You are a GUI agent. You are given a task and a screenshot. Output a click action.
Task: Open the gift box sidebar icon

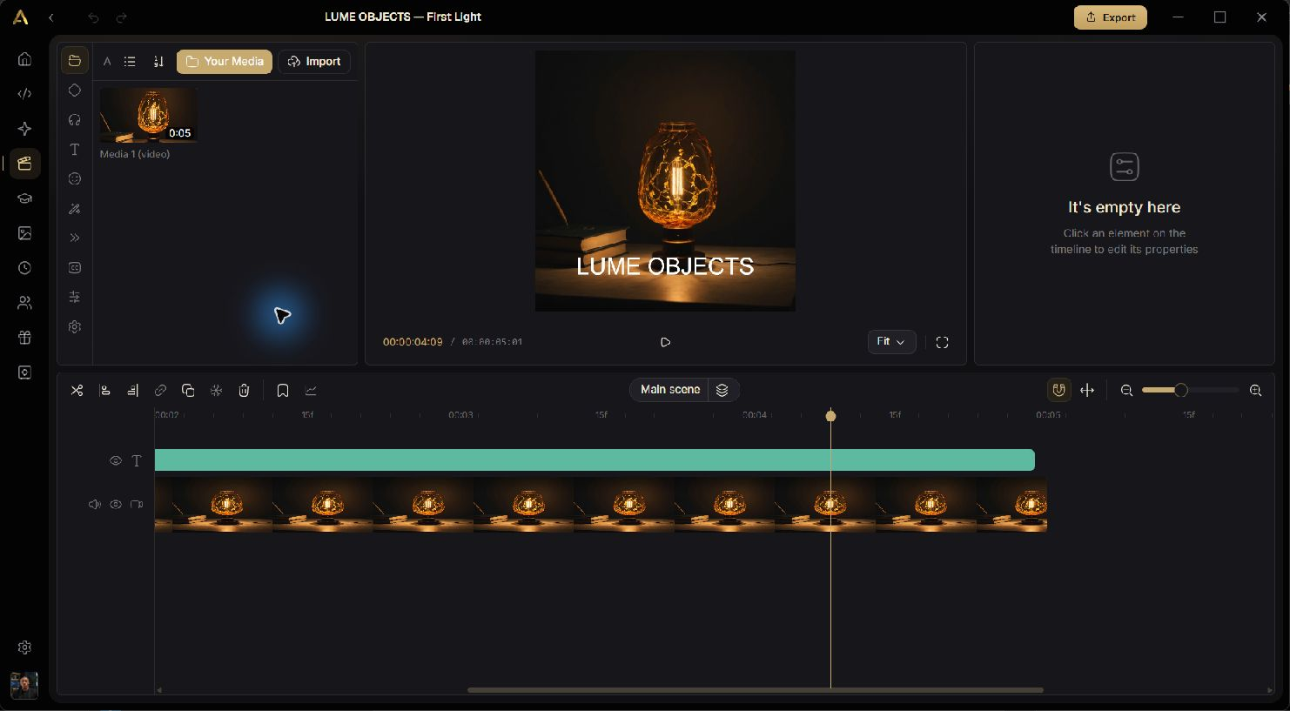click(24, 338)
